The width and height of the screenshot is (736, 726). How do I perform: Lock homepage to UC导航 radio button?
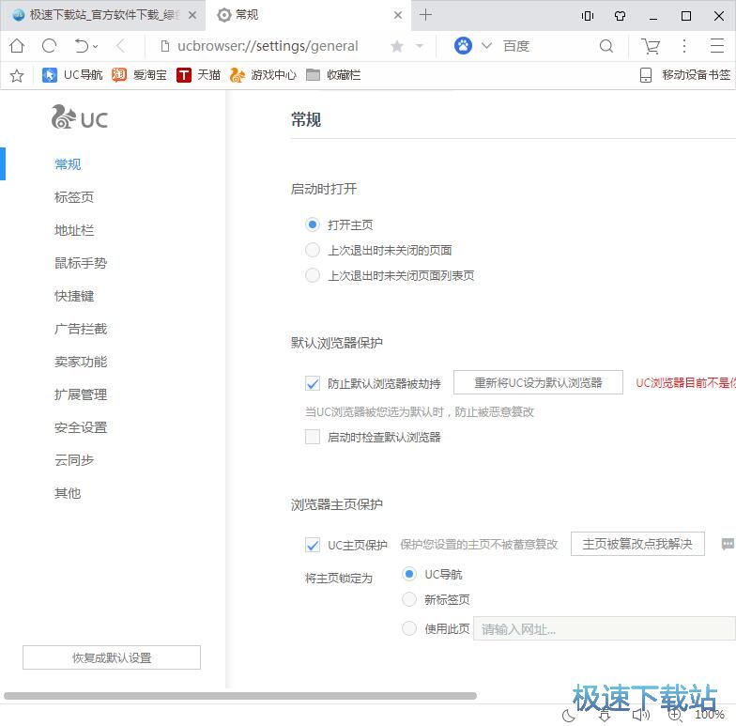(409, 574)
